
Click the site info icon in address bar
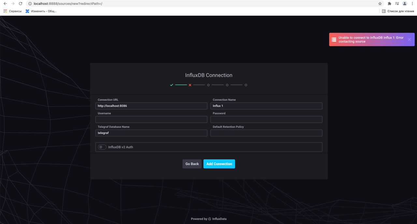point(30,4)
